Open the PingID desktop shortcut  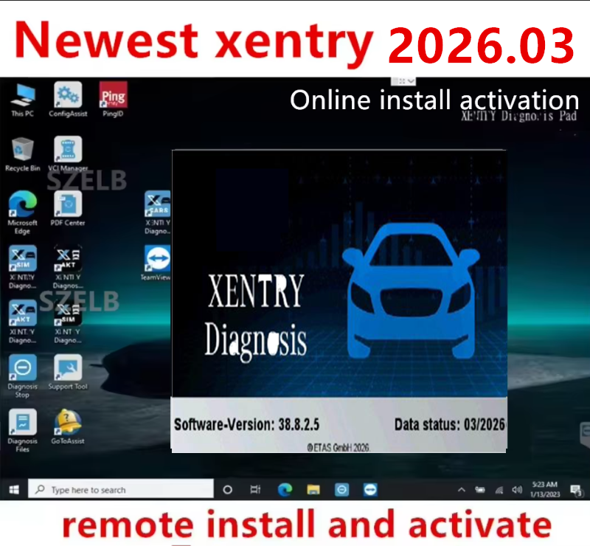113,100
